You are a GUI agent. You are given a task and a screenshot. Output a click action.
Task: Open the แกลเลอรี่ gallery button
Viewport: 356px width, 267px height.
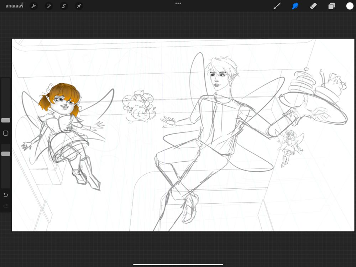tap(14, 6)
